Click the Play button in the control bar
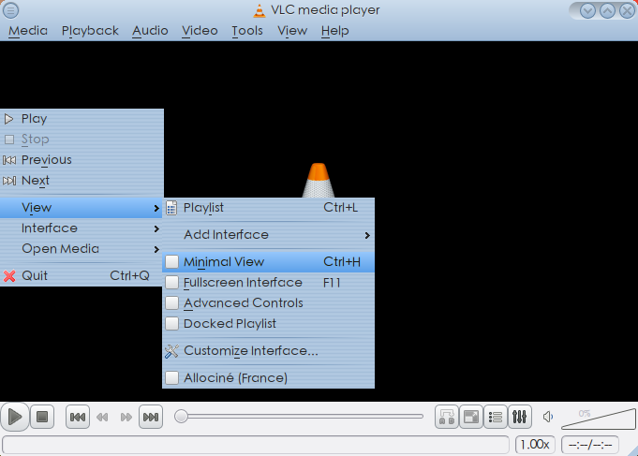The height and width of the screenshot is (456, 638). [15, 417]
